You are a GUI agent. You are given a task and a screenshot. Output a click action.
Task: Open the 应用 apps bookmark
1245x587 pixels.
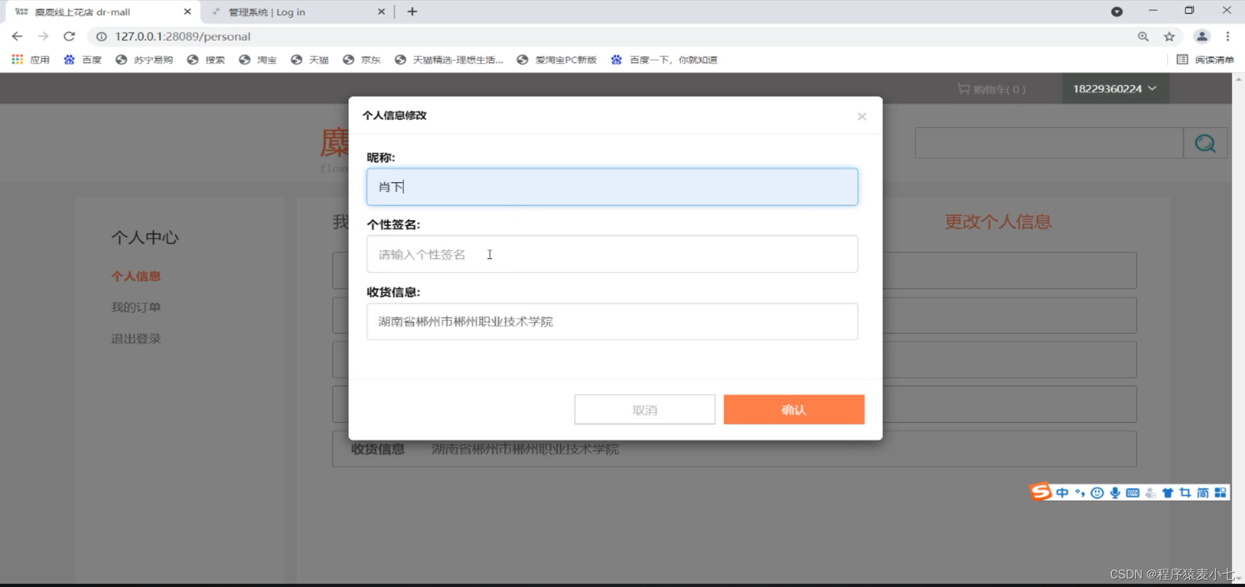(30, 60)
